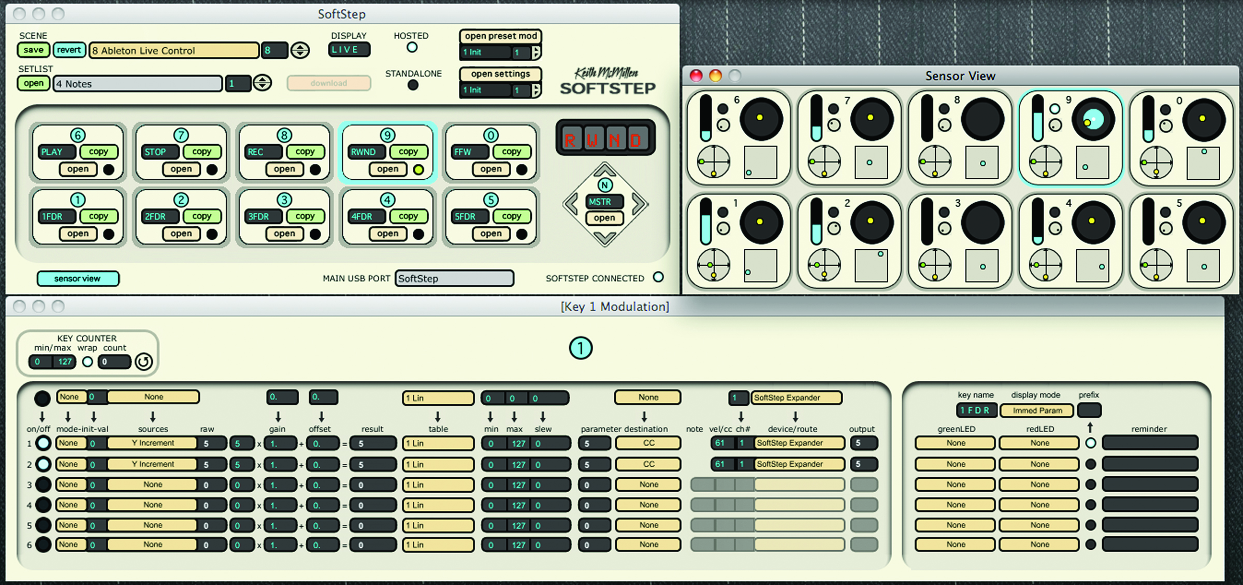Click setlist number stepper arrows
Image resolution: width=1243 pixels, height=585 pixels.
point(263,83)
